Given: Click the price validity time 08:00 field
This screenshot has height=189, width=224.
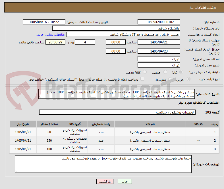Looking at the screenshot, I should tap(116, 51).
